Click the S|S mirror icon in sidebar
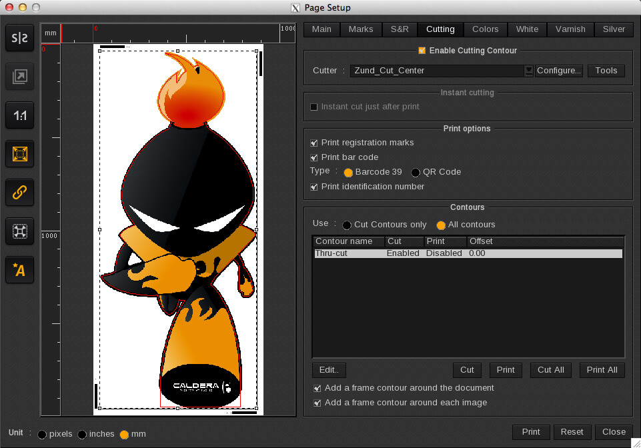Image resolution: width=641 pixels, height=448 pixels. (x=19, y=38)
